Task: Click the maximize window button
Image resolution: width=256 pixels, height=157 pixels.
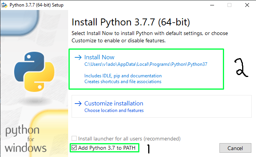Action: pyautogui.click(x=229, y=5)
